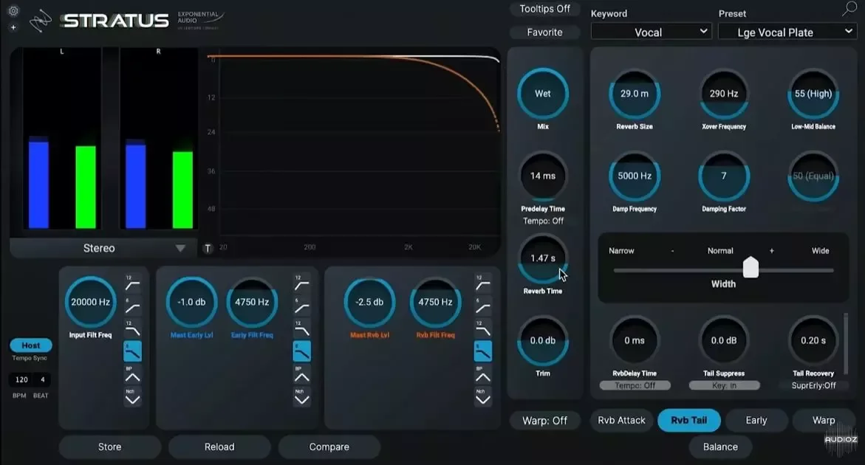Select BP band-pass shape for input filter
Viewport: 865px width, 465px height.
[x=132, y=375]
